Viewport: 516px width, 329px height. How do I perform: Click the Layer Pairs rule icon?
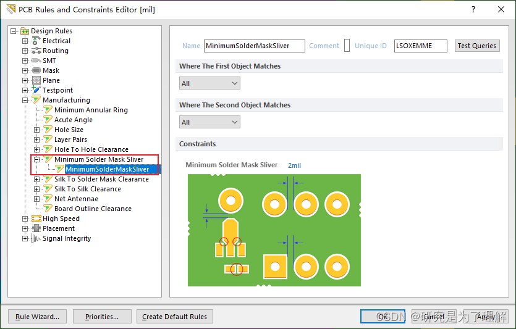click(x=48, y=140)
